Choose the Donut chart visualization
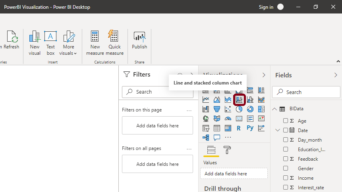The height and width of the screenshot is (192, 342). [250, 109]
